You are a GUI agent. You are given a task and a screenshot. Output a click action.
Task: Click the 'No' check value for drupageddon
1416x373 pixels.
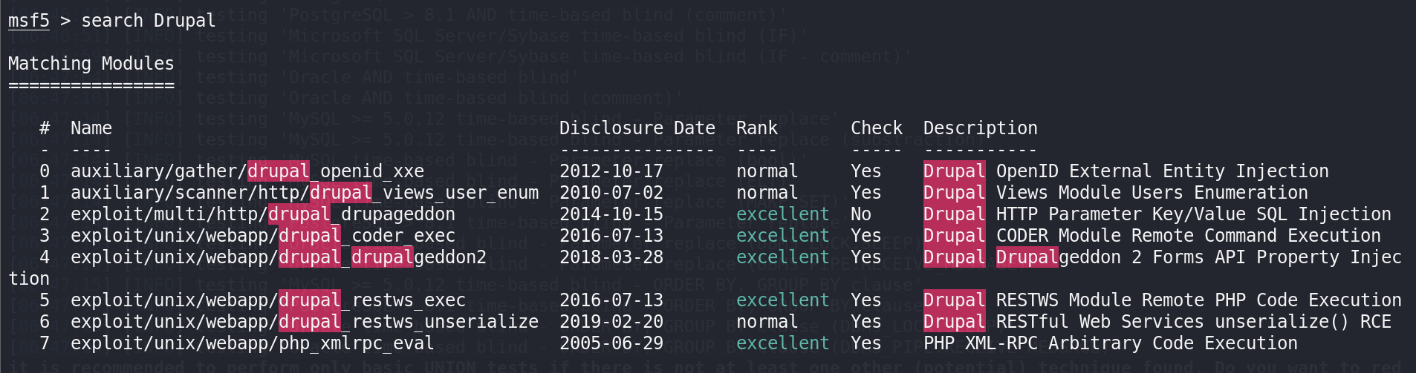pos(861,214)
